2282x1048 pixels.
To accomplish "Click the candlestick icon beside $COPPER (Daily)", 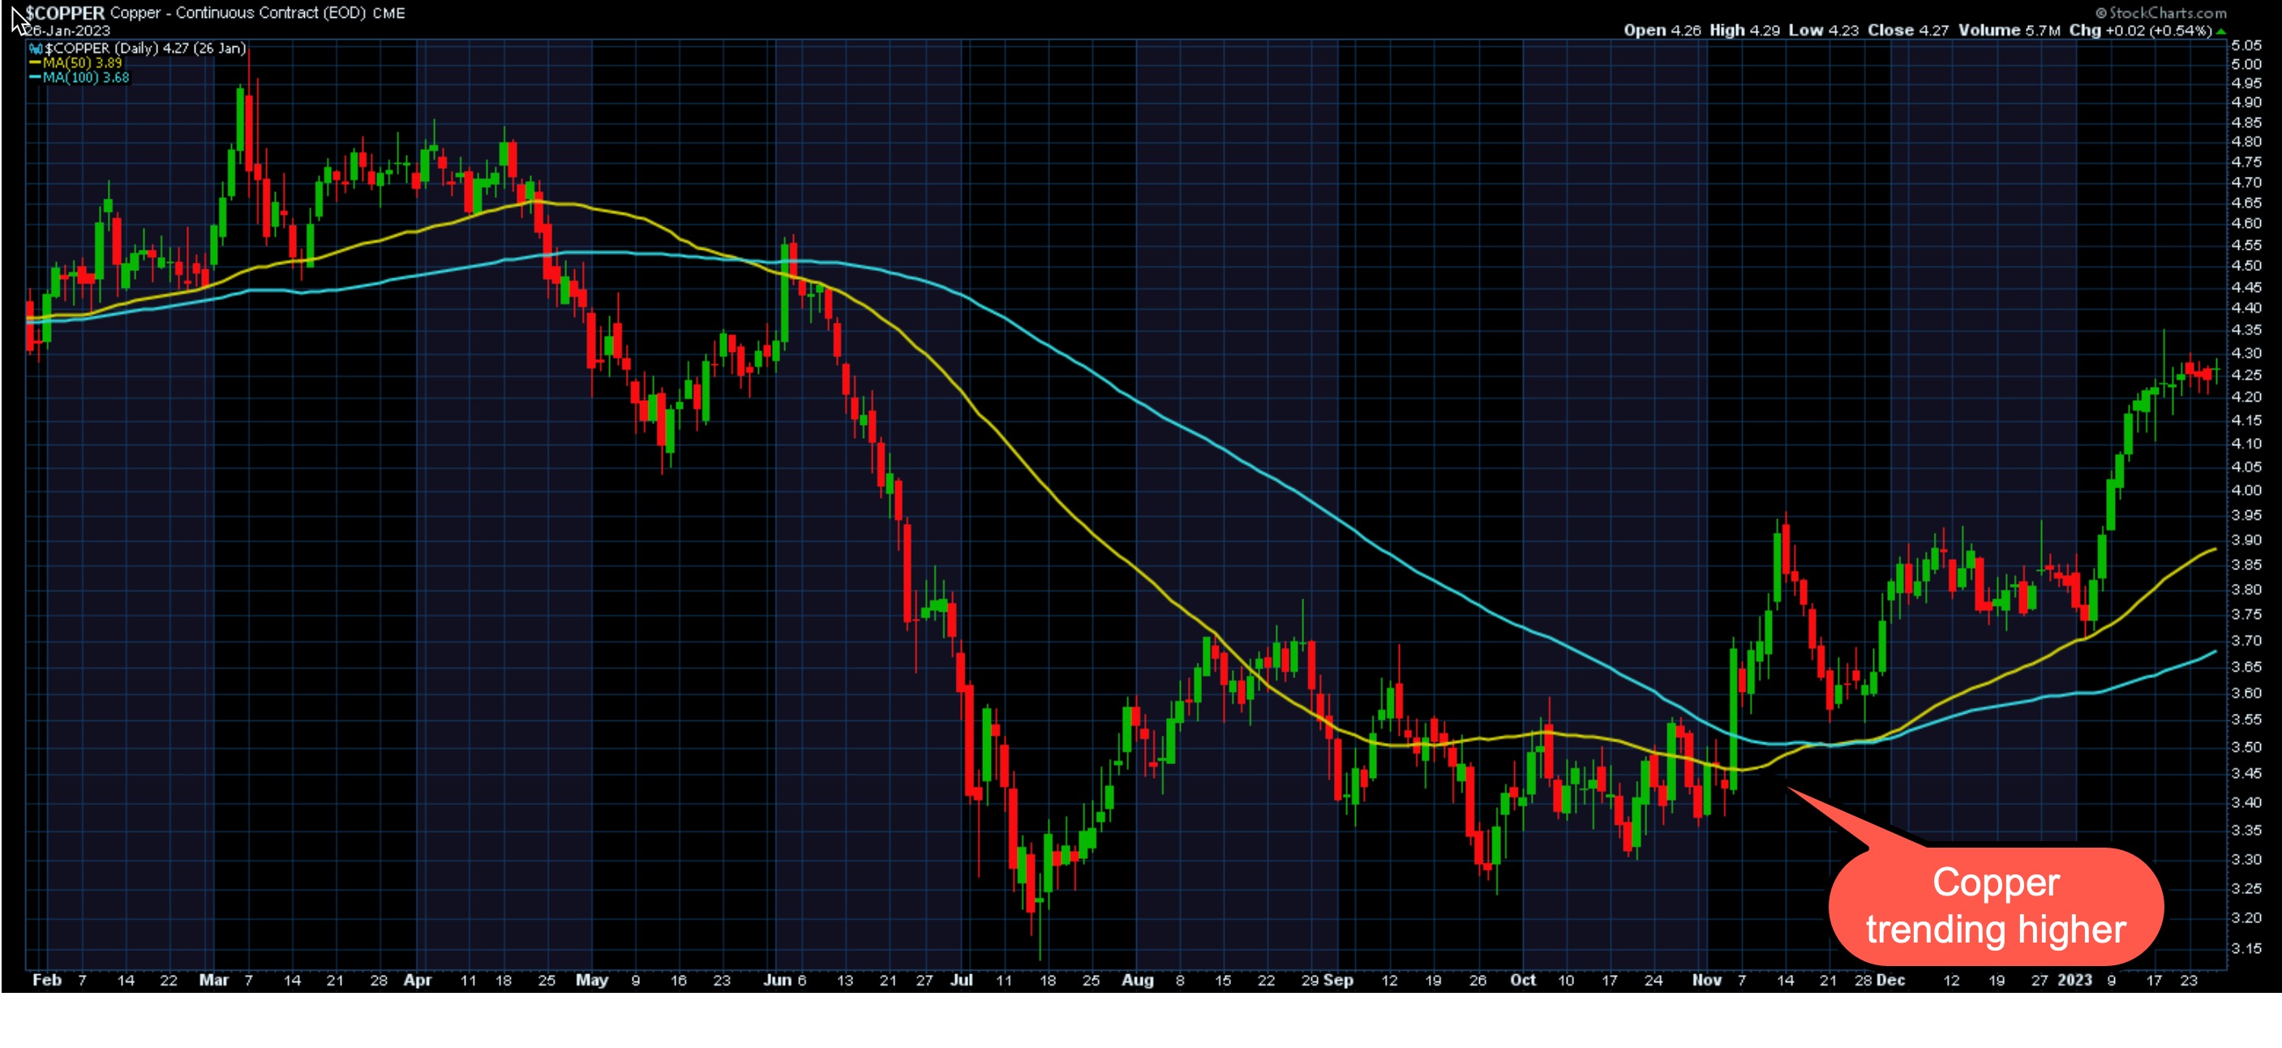I will point(36,49).
